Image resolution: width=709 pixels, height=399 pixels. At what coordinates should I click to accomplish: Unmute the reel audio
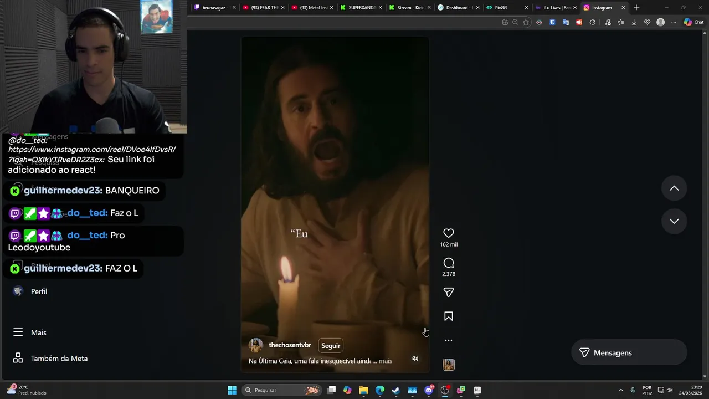pos(415,359)
